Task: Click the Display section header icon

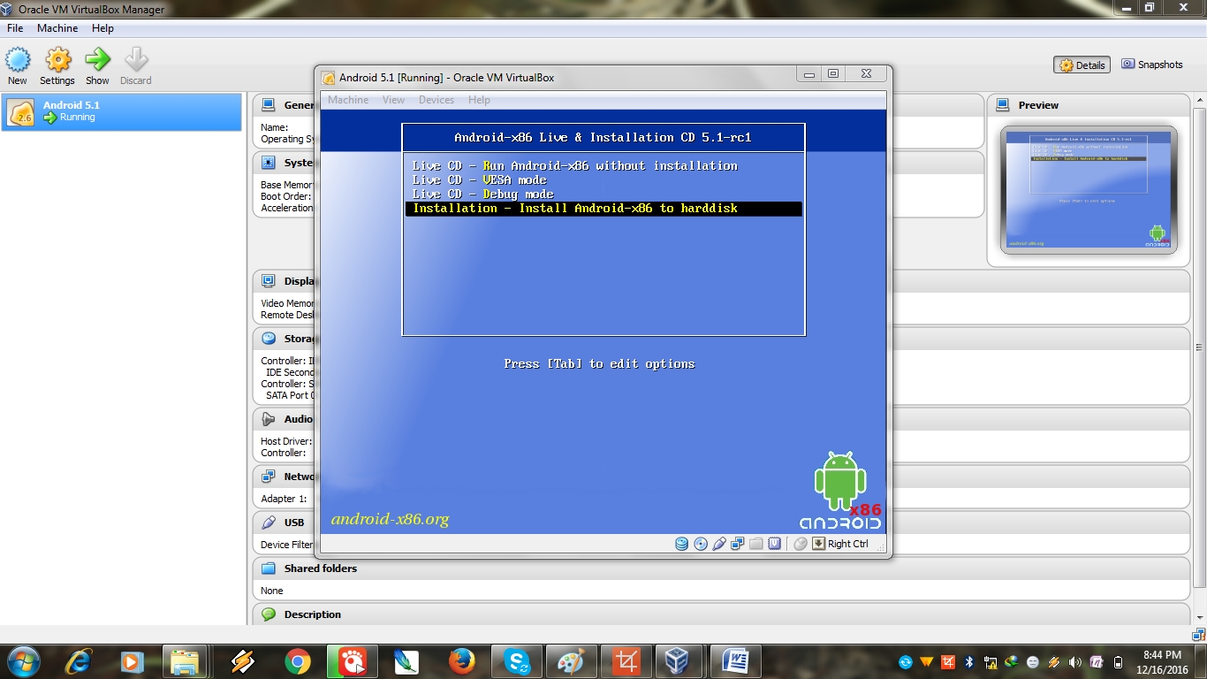Action: (x=269, y=281)
